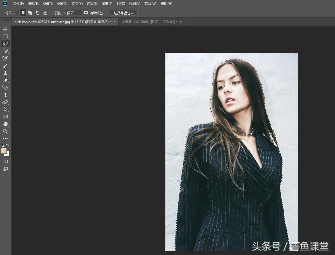Open the background color swatch
The width and height of the screenshot is (335, 255).
click(x=8, y=155)
